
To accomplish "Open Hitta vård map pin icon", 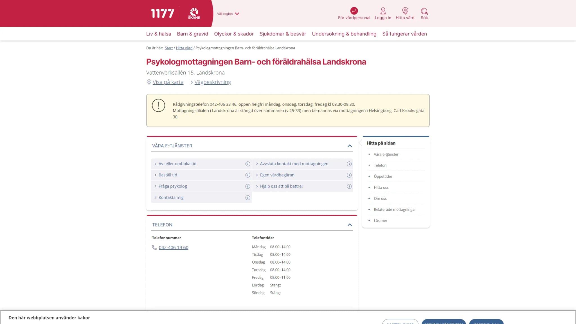I will (405, 11).
